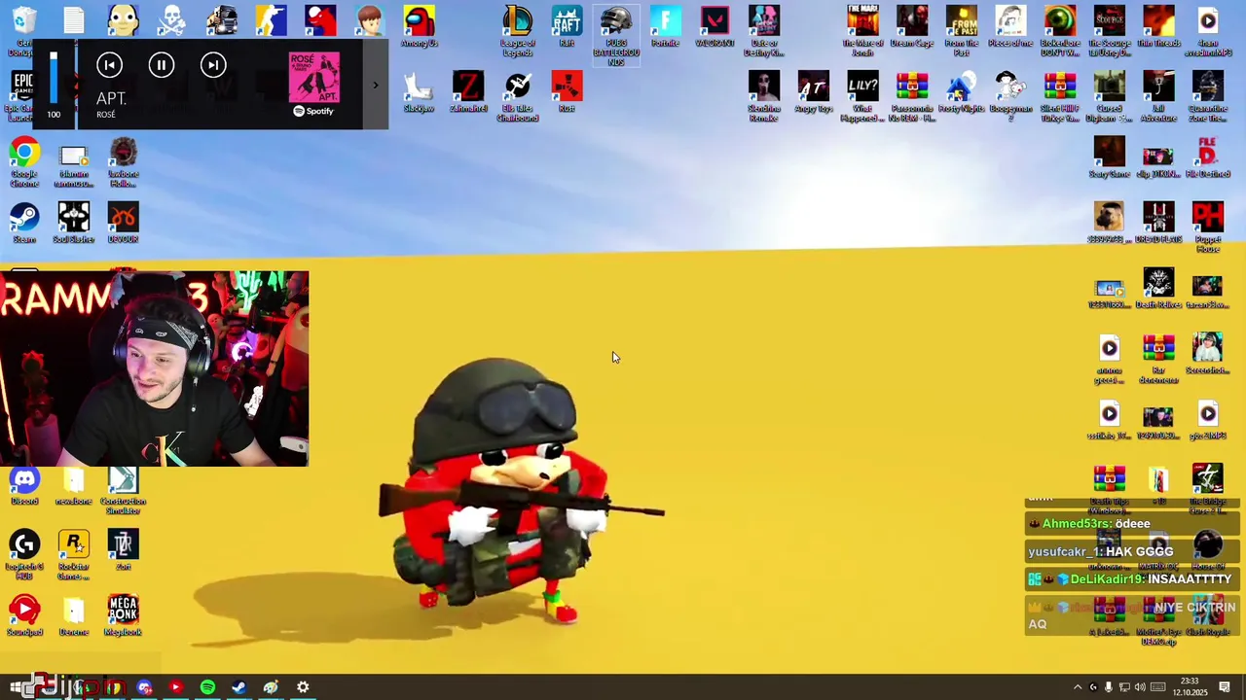Open The Mare of Jonah shortcut
This screenshot has width=1246, height=700.
pos(862,30)
